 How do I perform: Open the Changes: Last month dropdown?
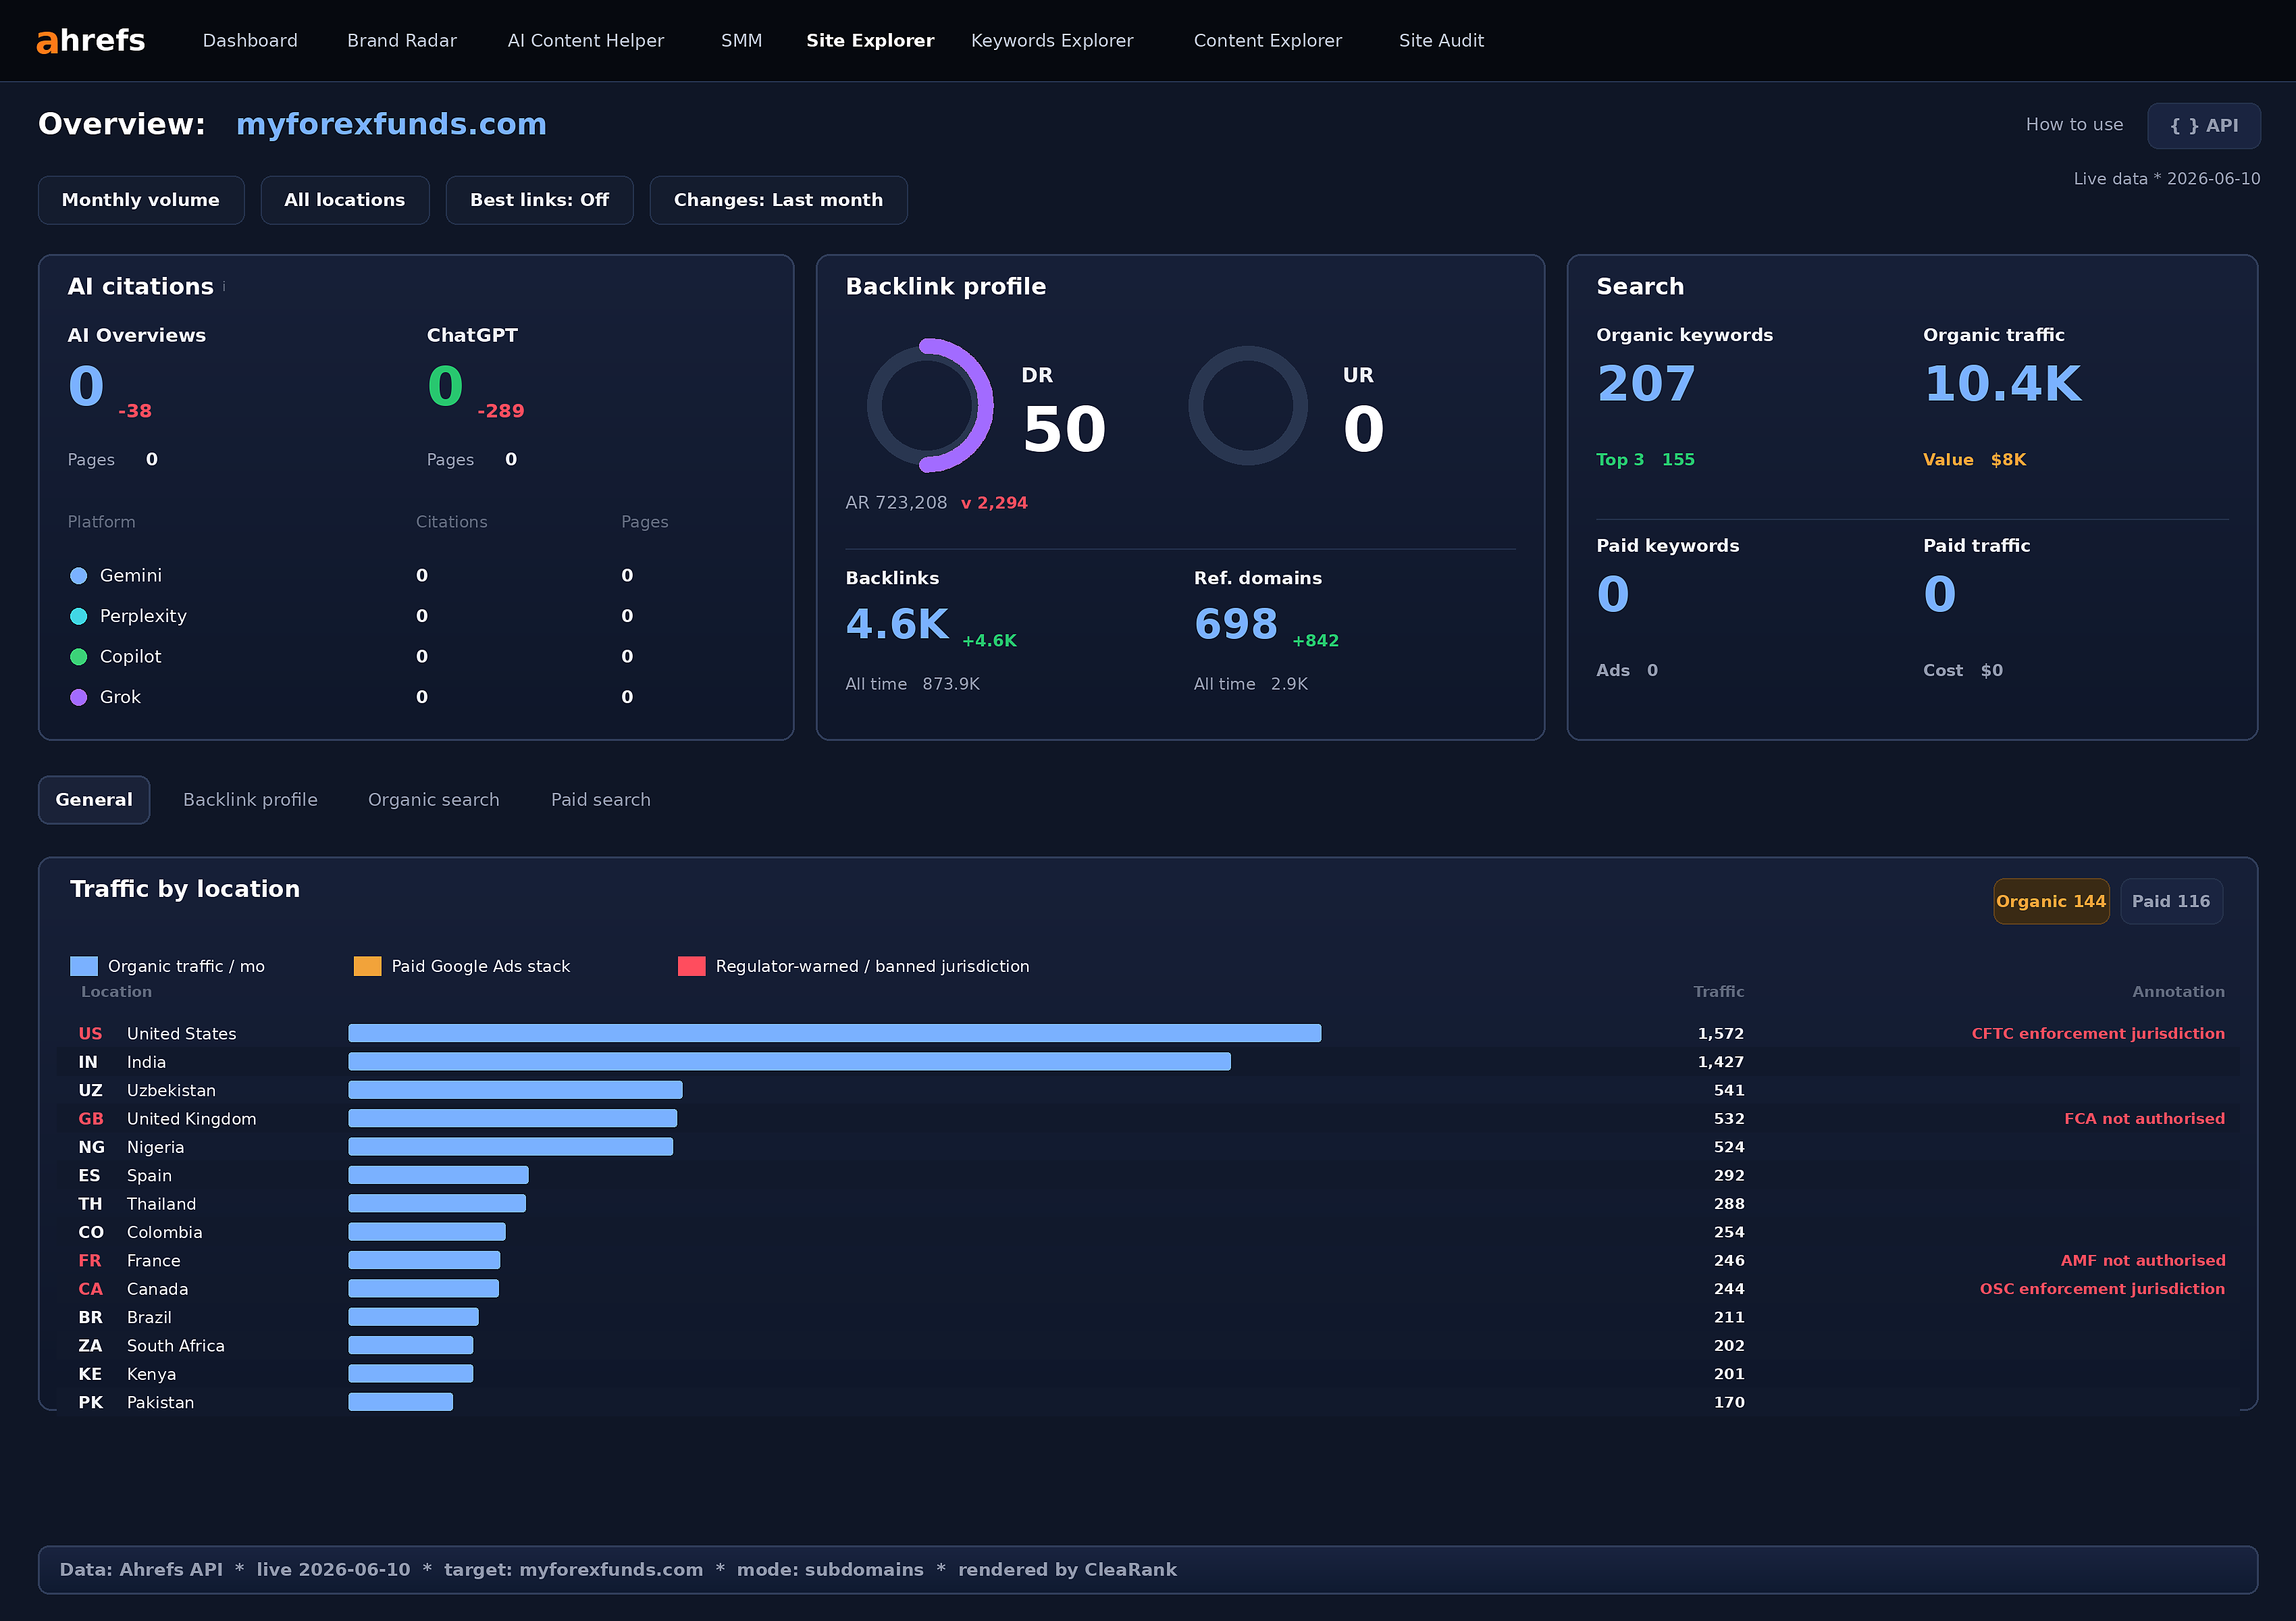[778, 200]
